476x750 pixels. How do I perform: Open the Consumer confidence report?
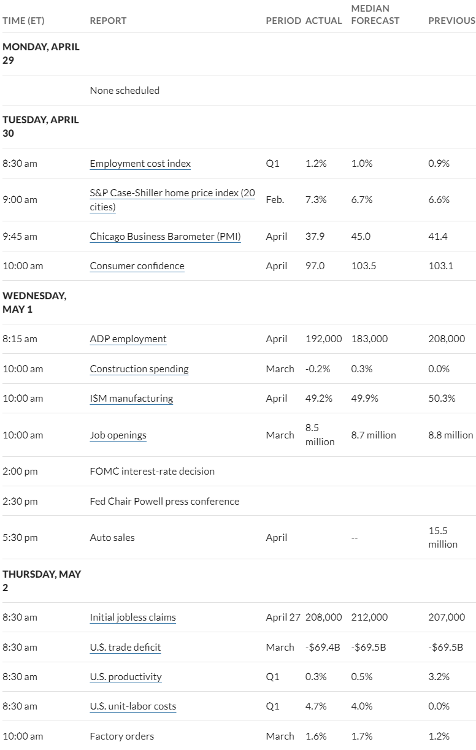[x=137, y=266]
